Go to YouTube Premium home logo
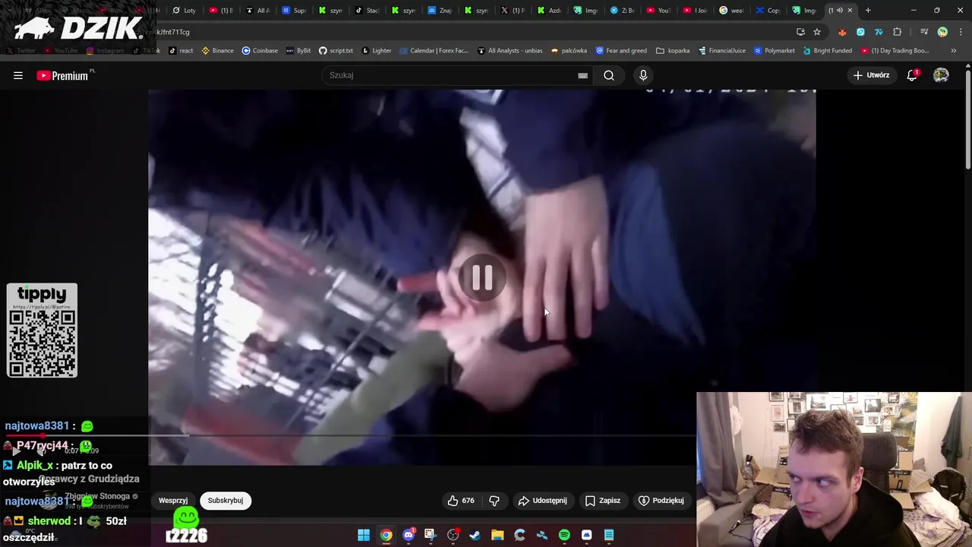 pos(64,75)
